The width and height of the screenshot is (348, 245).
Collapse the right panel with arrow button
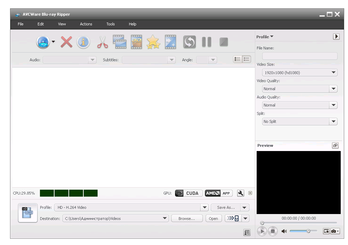[x=336, y=37]
